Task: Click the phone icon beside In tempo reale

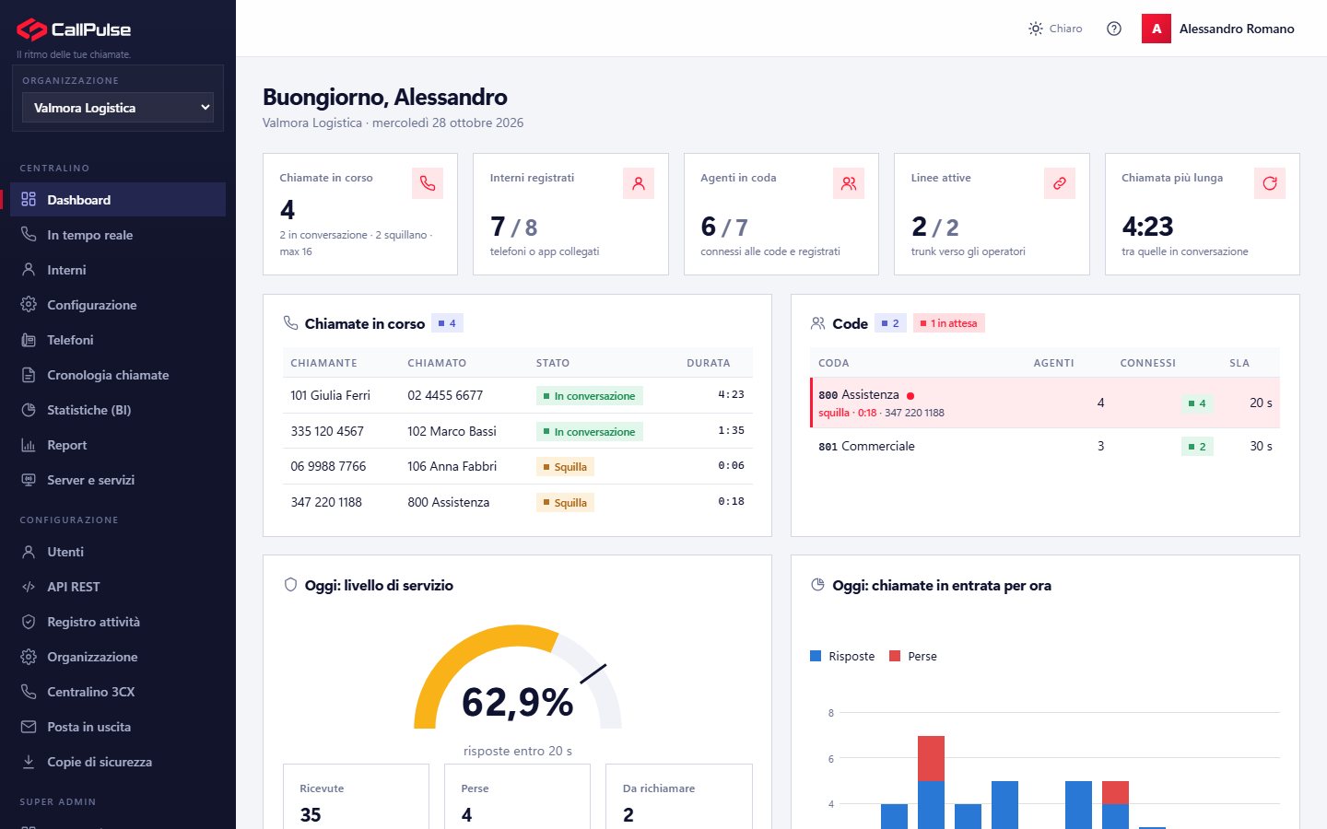Action: (x=29, y=235)
